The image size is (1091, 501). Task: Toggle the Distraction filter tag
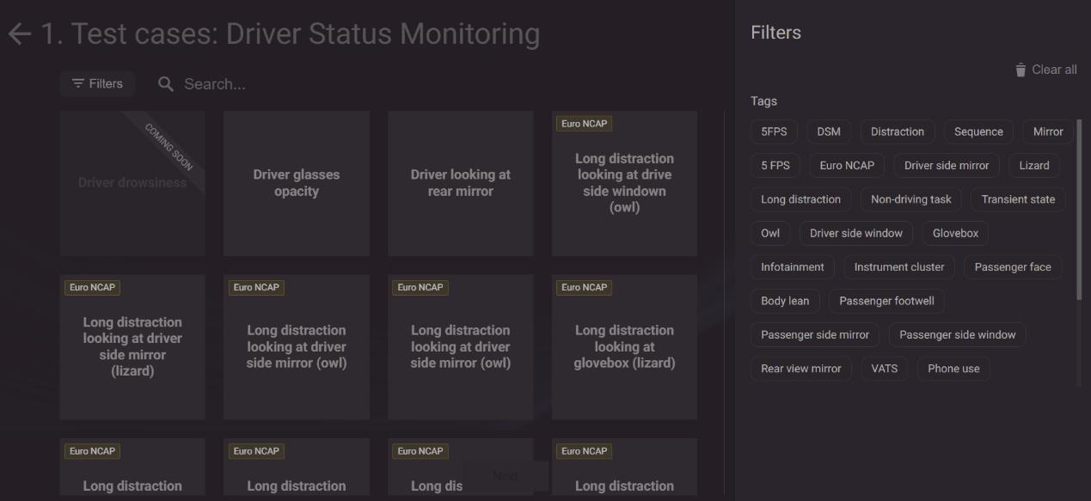(897, 132)
